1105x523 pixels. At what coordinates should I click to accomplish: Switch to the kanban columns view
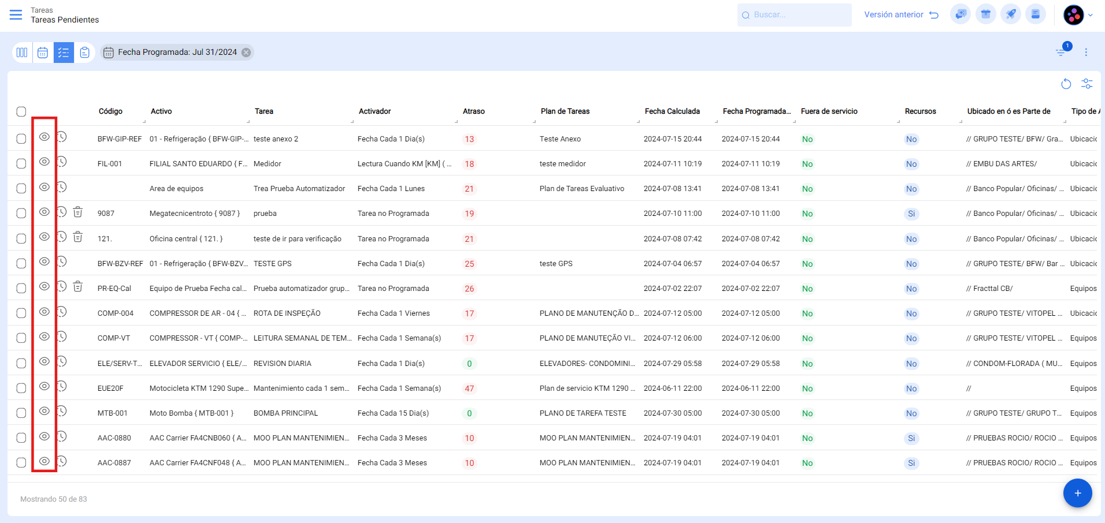tap(22, 53)
